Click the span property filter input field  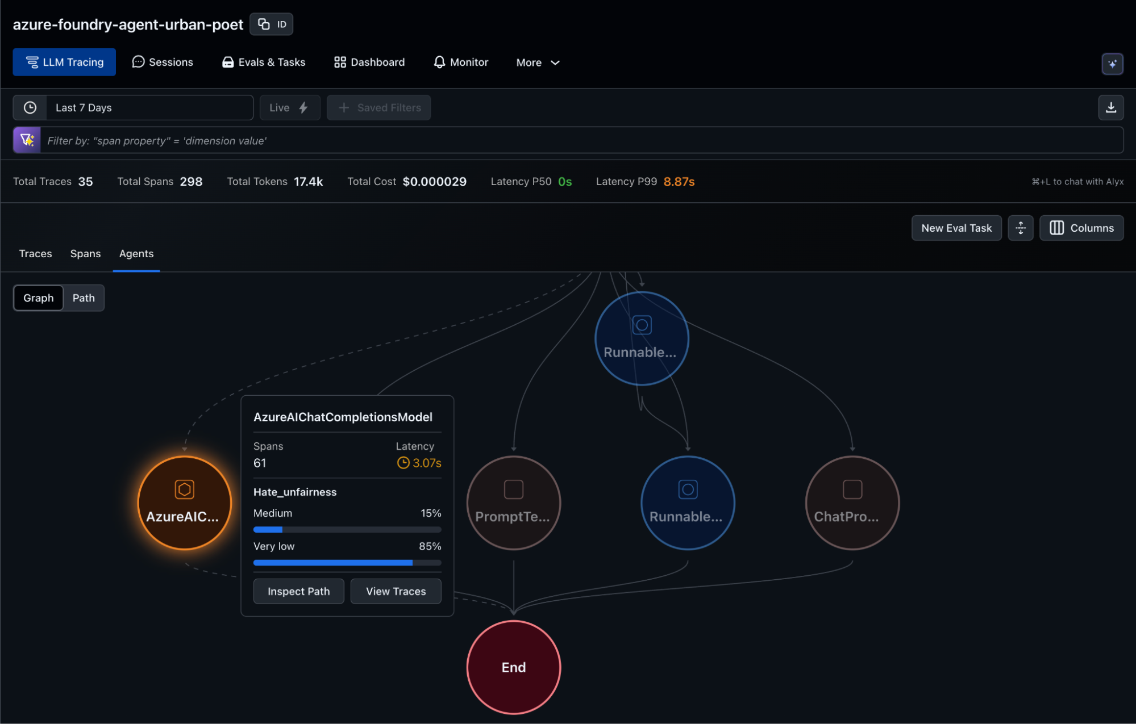(x=580, y=140)
